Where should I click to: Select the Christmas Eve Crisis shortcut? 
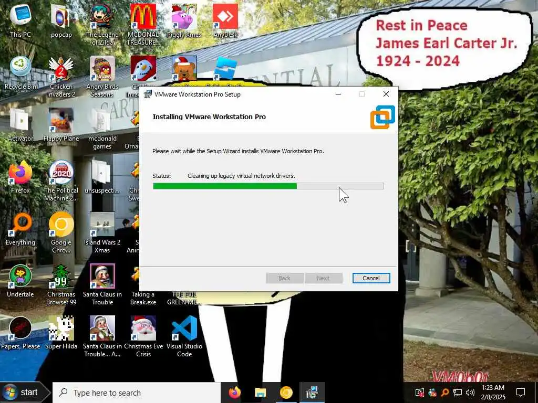click(143, 337)
